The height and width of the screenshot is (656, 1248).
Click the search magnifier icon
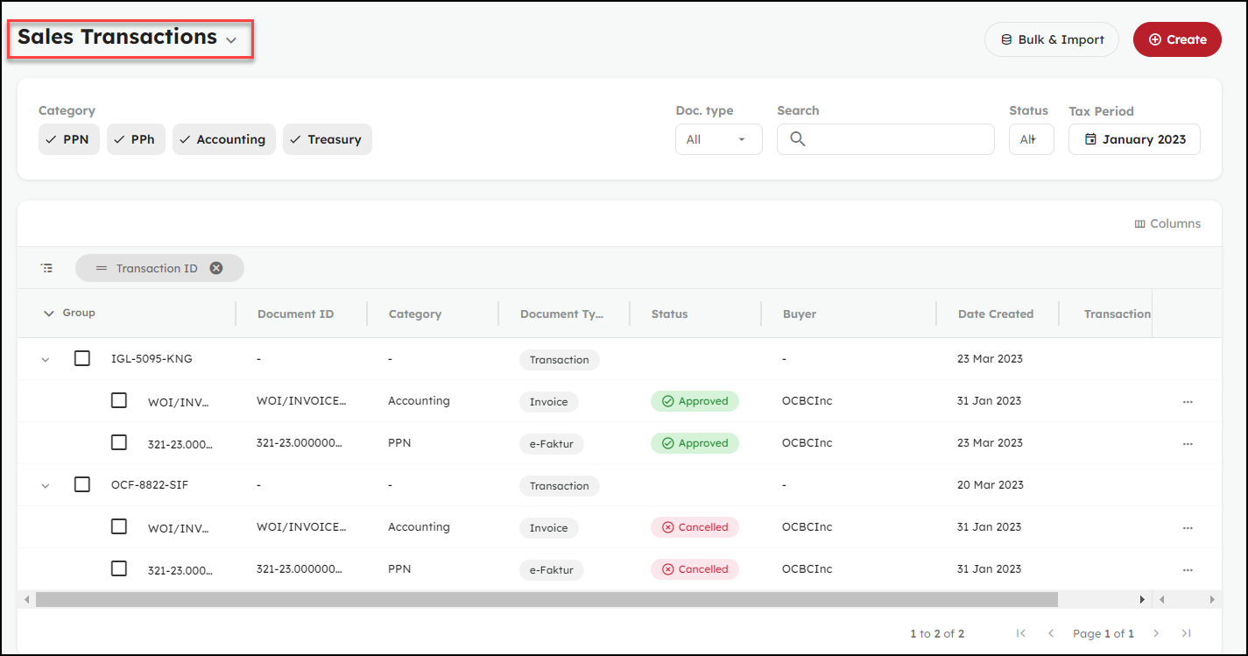pos(797,139)
